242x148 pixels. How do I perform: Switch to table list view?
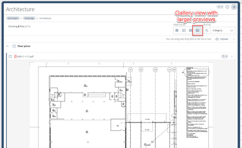(177, 30)
